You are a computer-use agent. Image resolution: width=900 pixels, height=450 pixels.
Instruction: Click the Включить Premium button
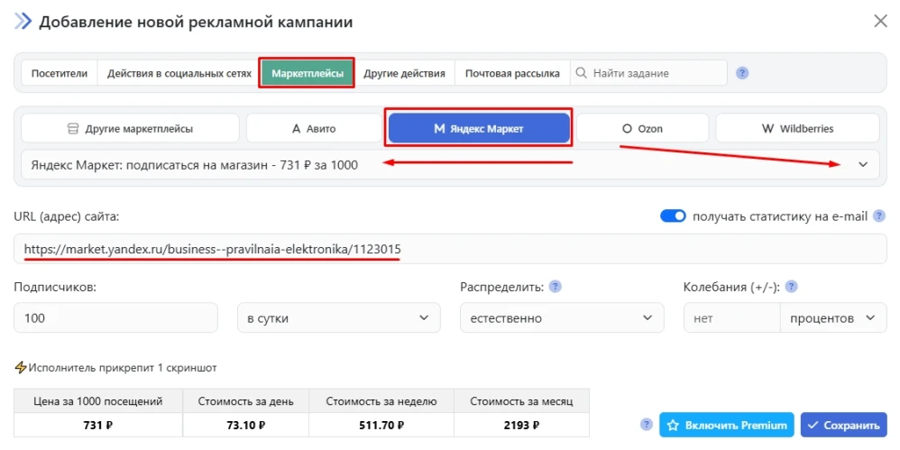727,426
